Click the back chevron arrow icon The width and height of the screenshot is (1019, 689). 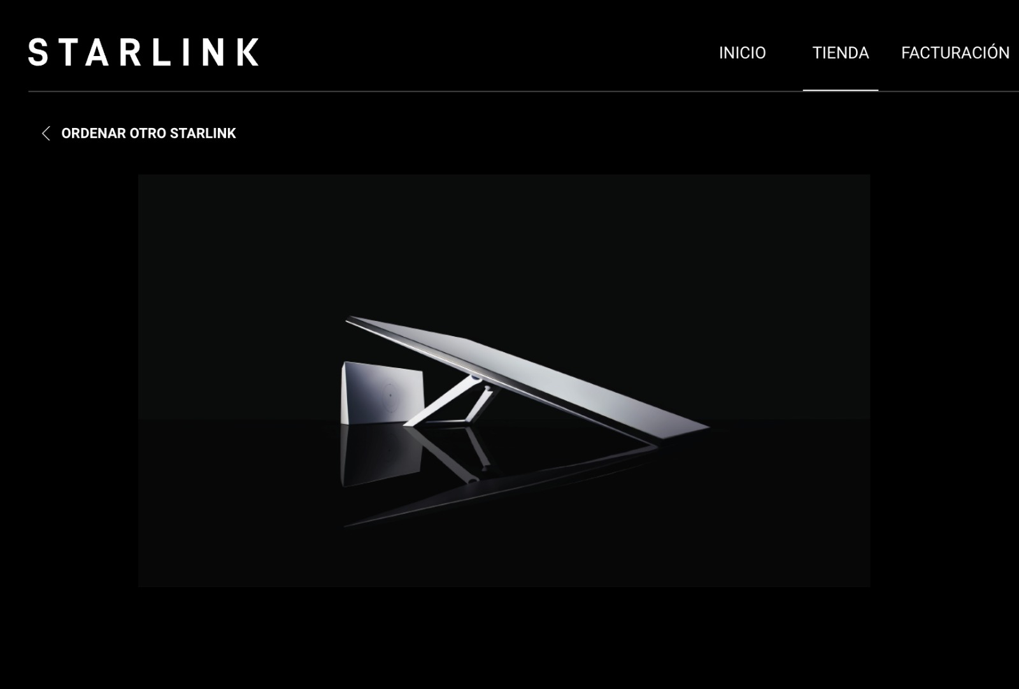[46, 133]
